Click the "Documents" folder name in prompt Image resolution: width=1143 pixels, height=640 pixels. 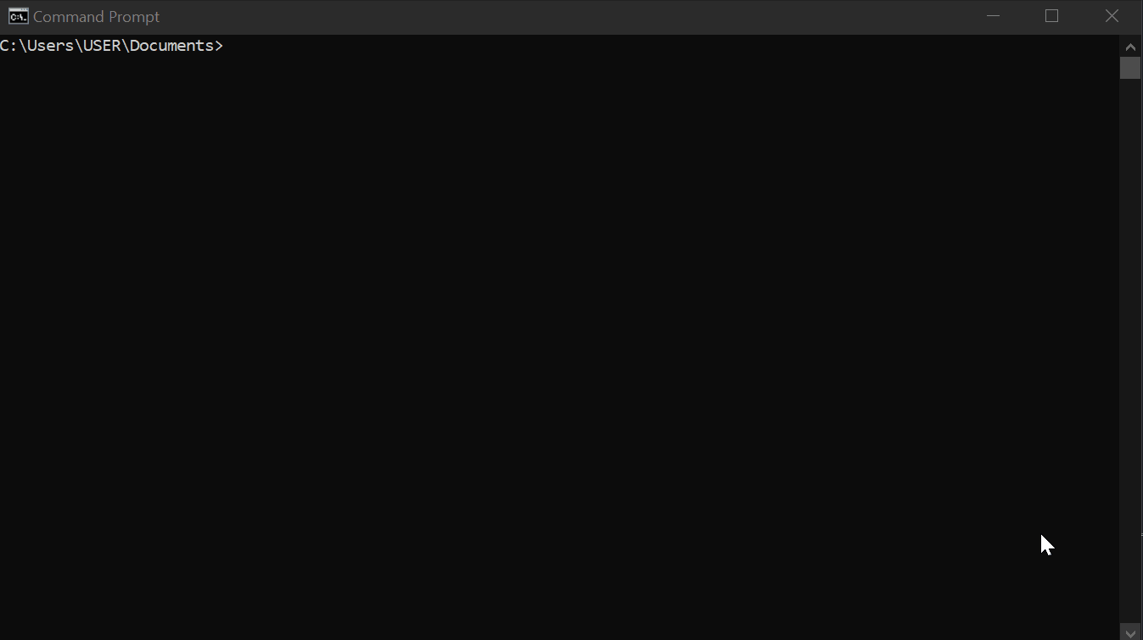[171, 46]
